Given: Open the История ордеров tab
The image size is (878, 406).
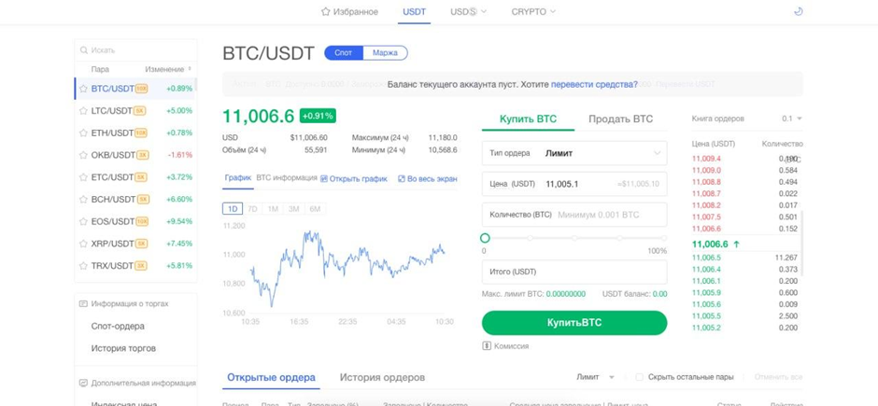Looking at the screenshot, I should pos(382,377).
